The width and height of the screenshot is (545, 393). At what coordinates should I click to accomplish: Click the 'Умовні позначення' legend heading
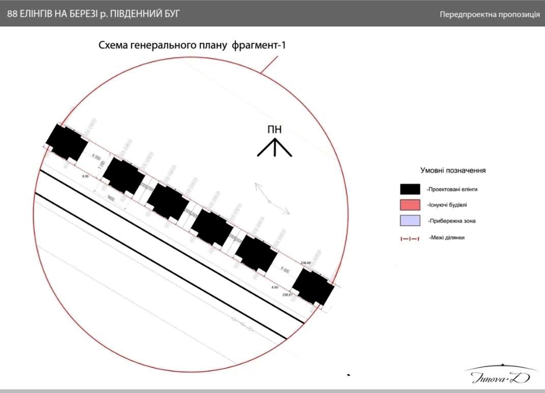pyautogui.click(x=452, y=170)
